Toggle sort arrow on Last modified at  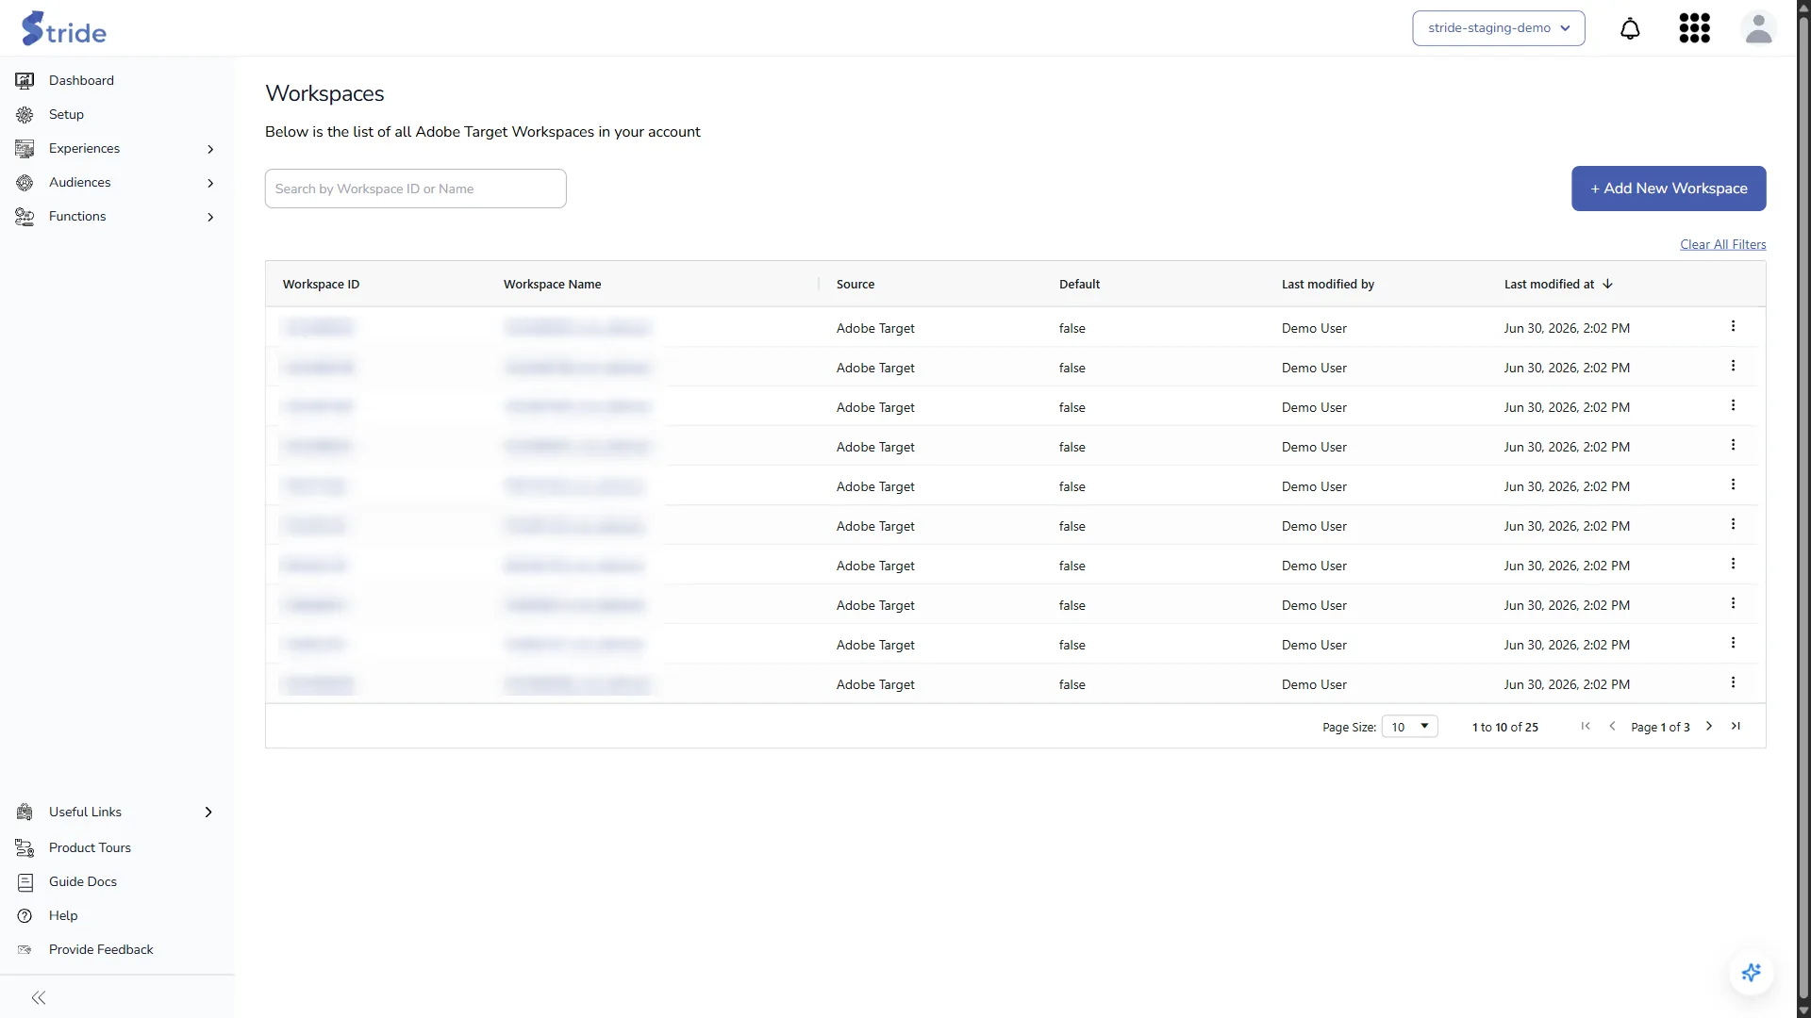pyautogui.click(x=1607, y=284)
